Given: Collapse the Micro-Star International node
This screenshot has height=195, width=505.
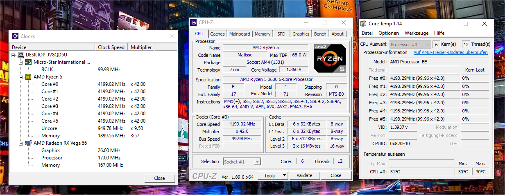Looking at the screenshot, I should (x=21, y=62).
